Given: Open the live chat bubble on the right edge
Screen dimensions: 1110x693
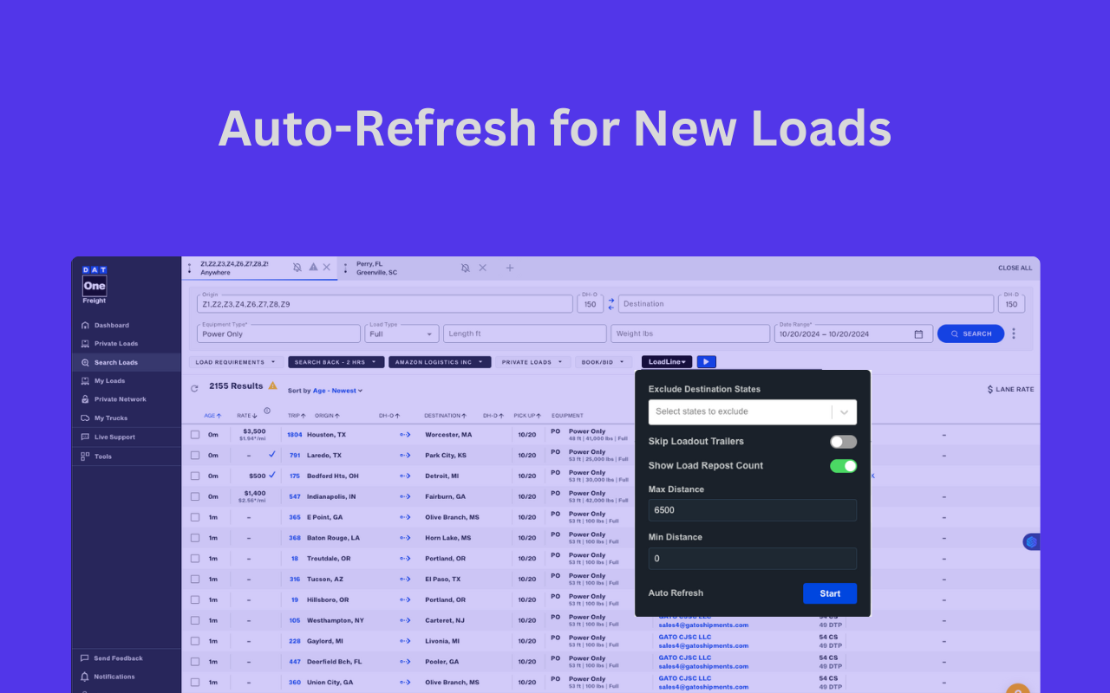Looking at the screenshot, I should click(1031, 541).
